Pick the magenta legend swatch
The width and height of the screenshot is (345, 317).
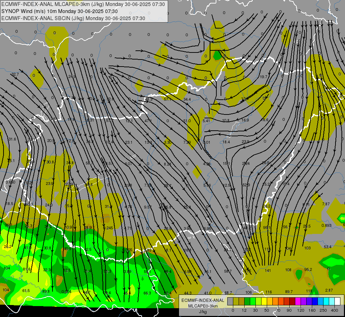(298, 302)
